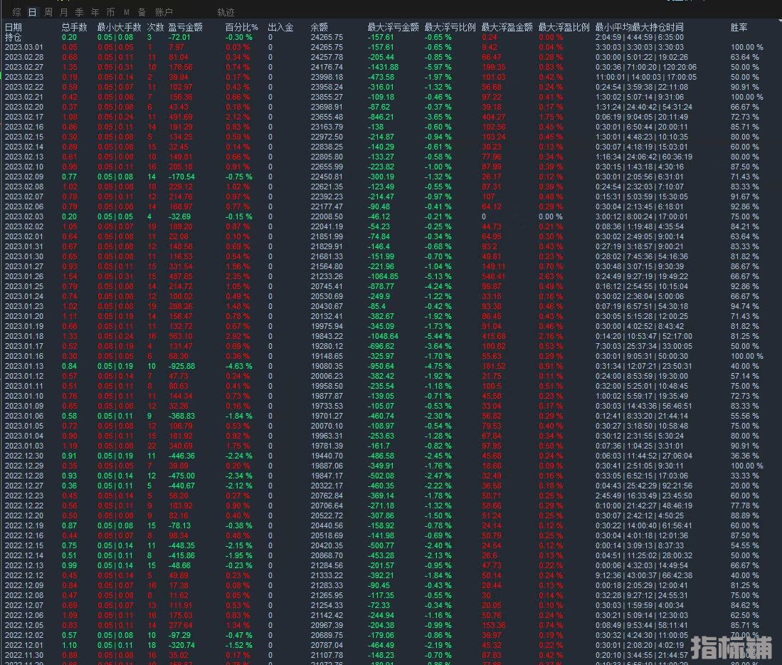Open the 周 weekly tab

click(48, 12)
